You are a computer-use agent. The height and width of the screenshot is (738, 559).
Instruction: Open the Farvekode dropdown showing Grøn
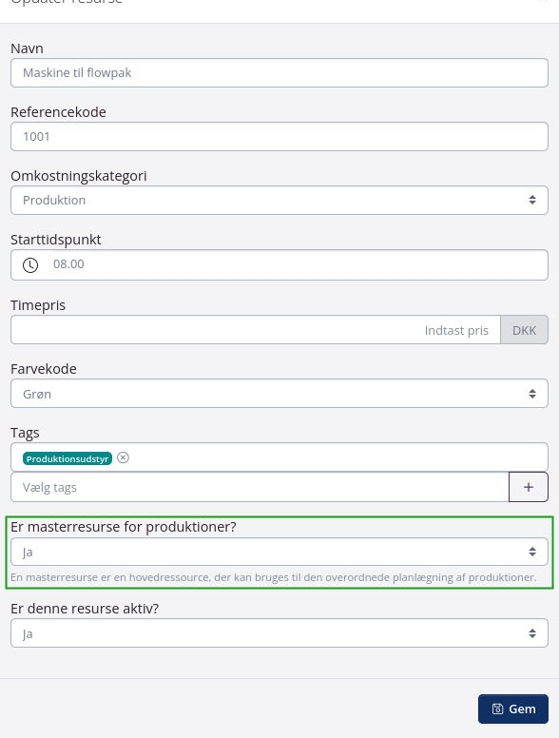(279, 394)
